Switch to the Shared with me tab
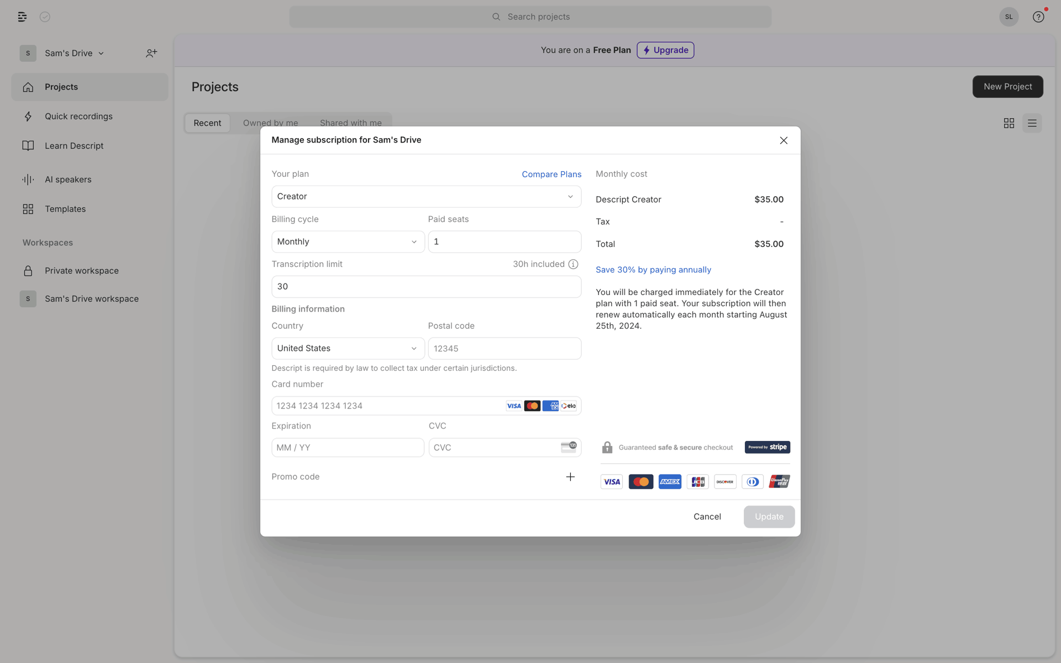The width and height of the screenshot is (1061, 663). [350, 123]
